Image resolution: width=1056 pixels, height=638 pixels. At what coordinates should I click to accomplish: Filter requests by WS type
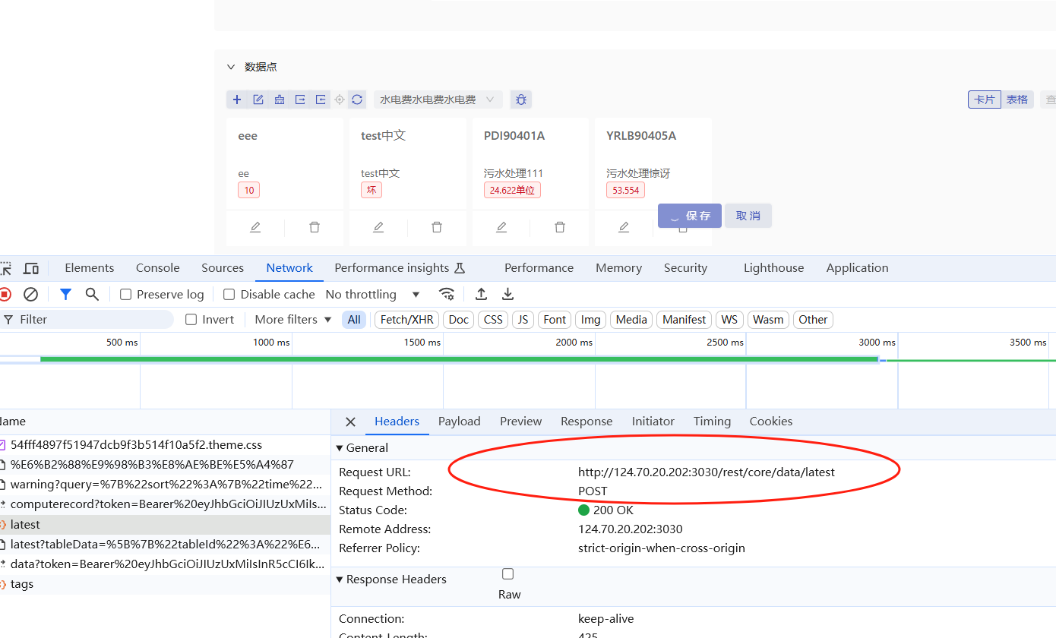click(x=729, y=320)
